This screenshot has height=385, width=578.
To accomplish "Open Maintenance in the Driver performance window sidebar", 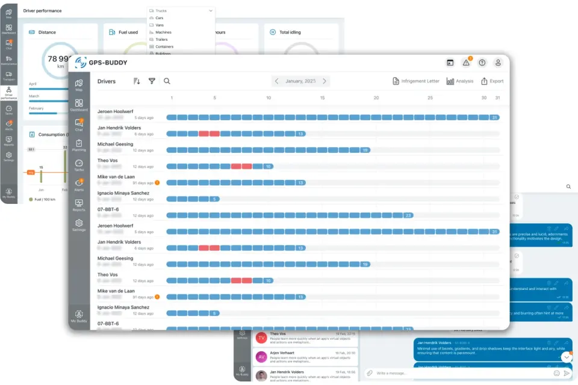I will click(9, 60).
